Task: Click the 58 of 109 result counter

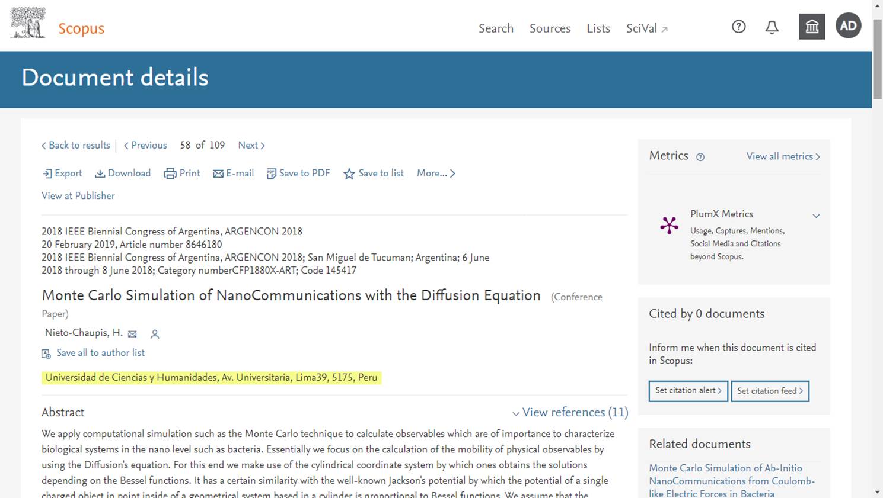Action: tap(202, 146)
